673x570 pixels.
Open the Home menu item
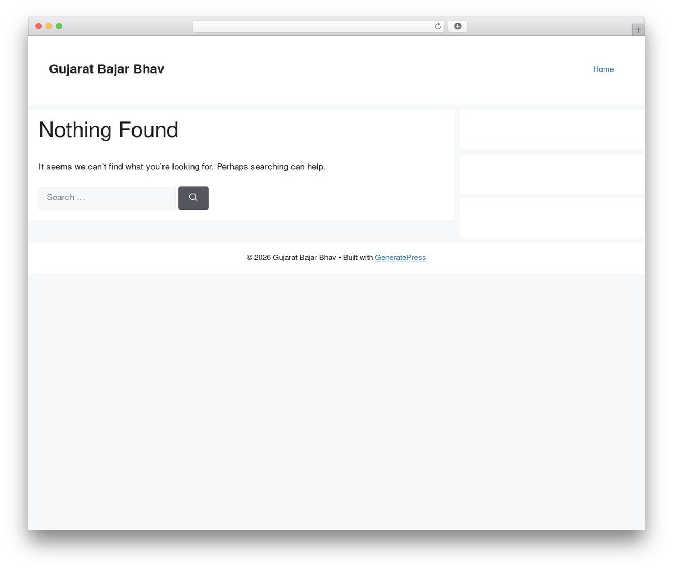[x=603, y=69]
